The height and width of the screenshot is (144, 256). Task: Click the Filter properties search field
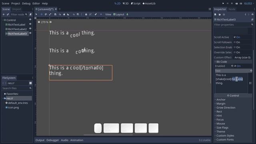point(234,25)
